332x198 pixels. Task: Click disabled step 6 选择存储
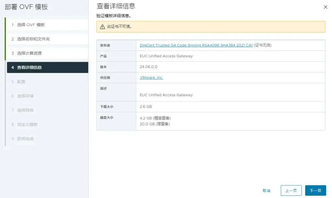[x=25, y=96]
